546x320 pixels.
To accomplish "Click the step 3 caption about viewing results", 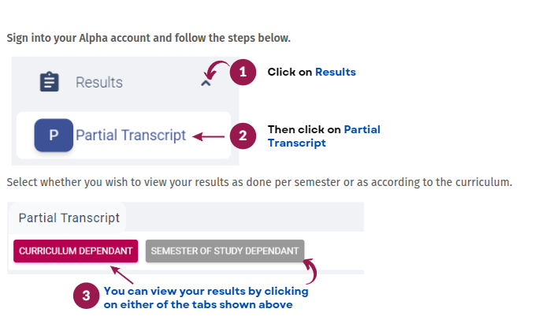I will click(x=206, y=296).
